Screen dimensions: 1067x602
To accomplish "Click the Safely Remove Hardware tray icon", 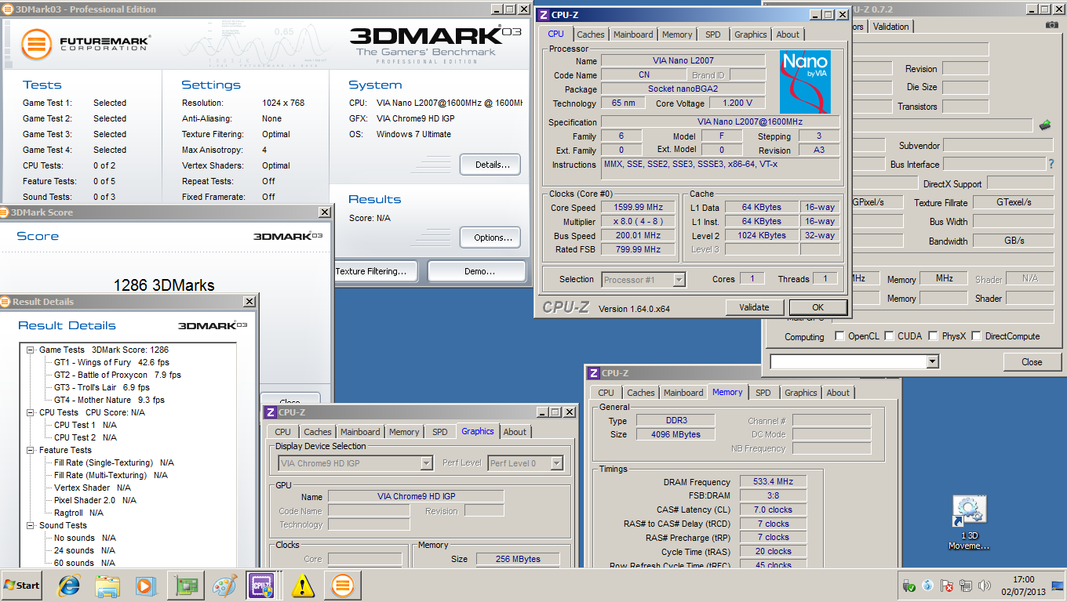I will point(909,586).
